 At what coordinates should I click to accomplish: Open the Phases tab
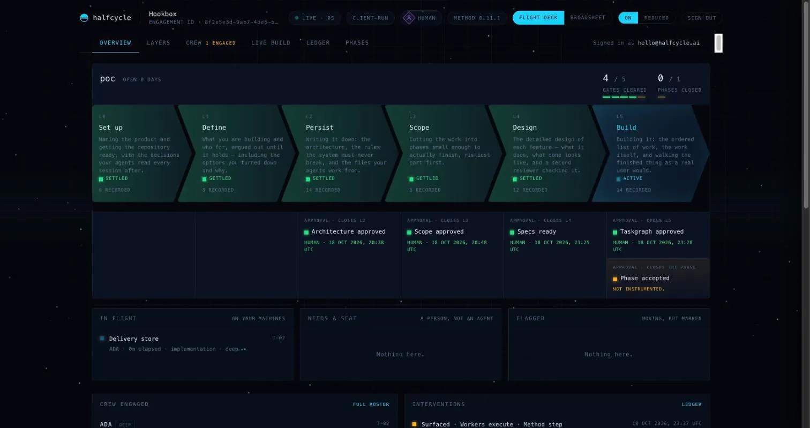[357, 43]
